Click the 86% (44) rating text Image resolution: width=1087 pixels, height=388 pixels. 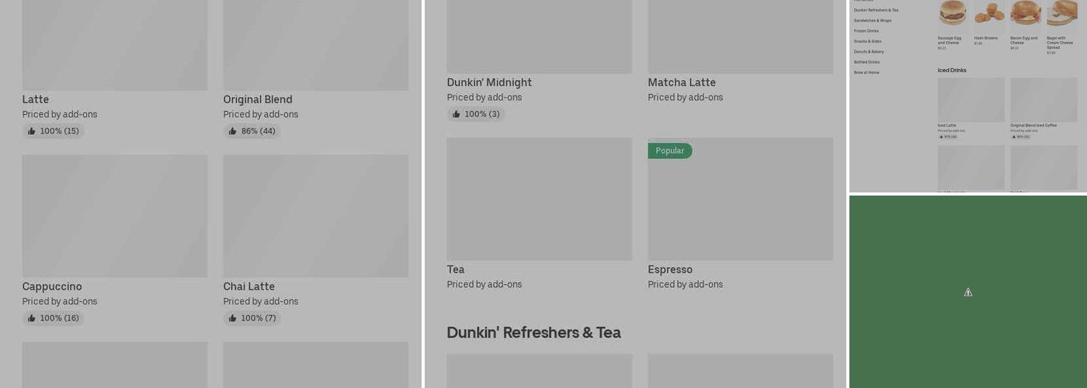pos(259,131)
